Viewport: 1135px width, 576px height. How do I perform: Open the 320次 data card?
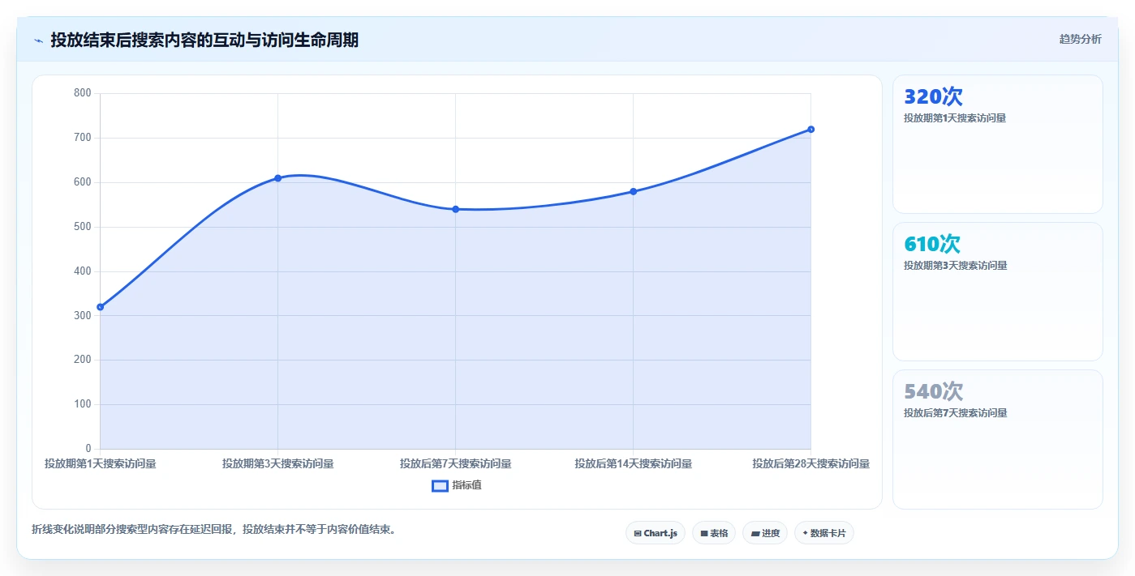pyautogui.click(x=998, y=144)
